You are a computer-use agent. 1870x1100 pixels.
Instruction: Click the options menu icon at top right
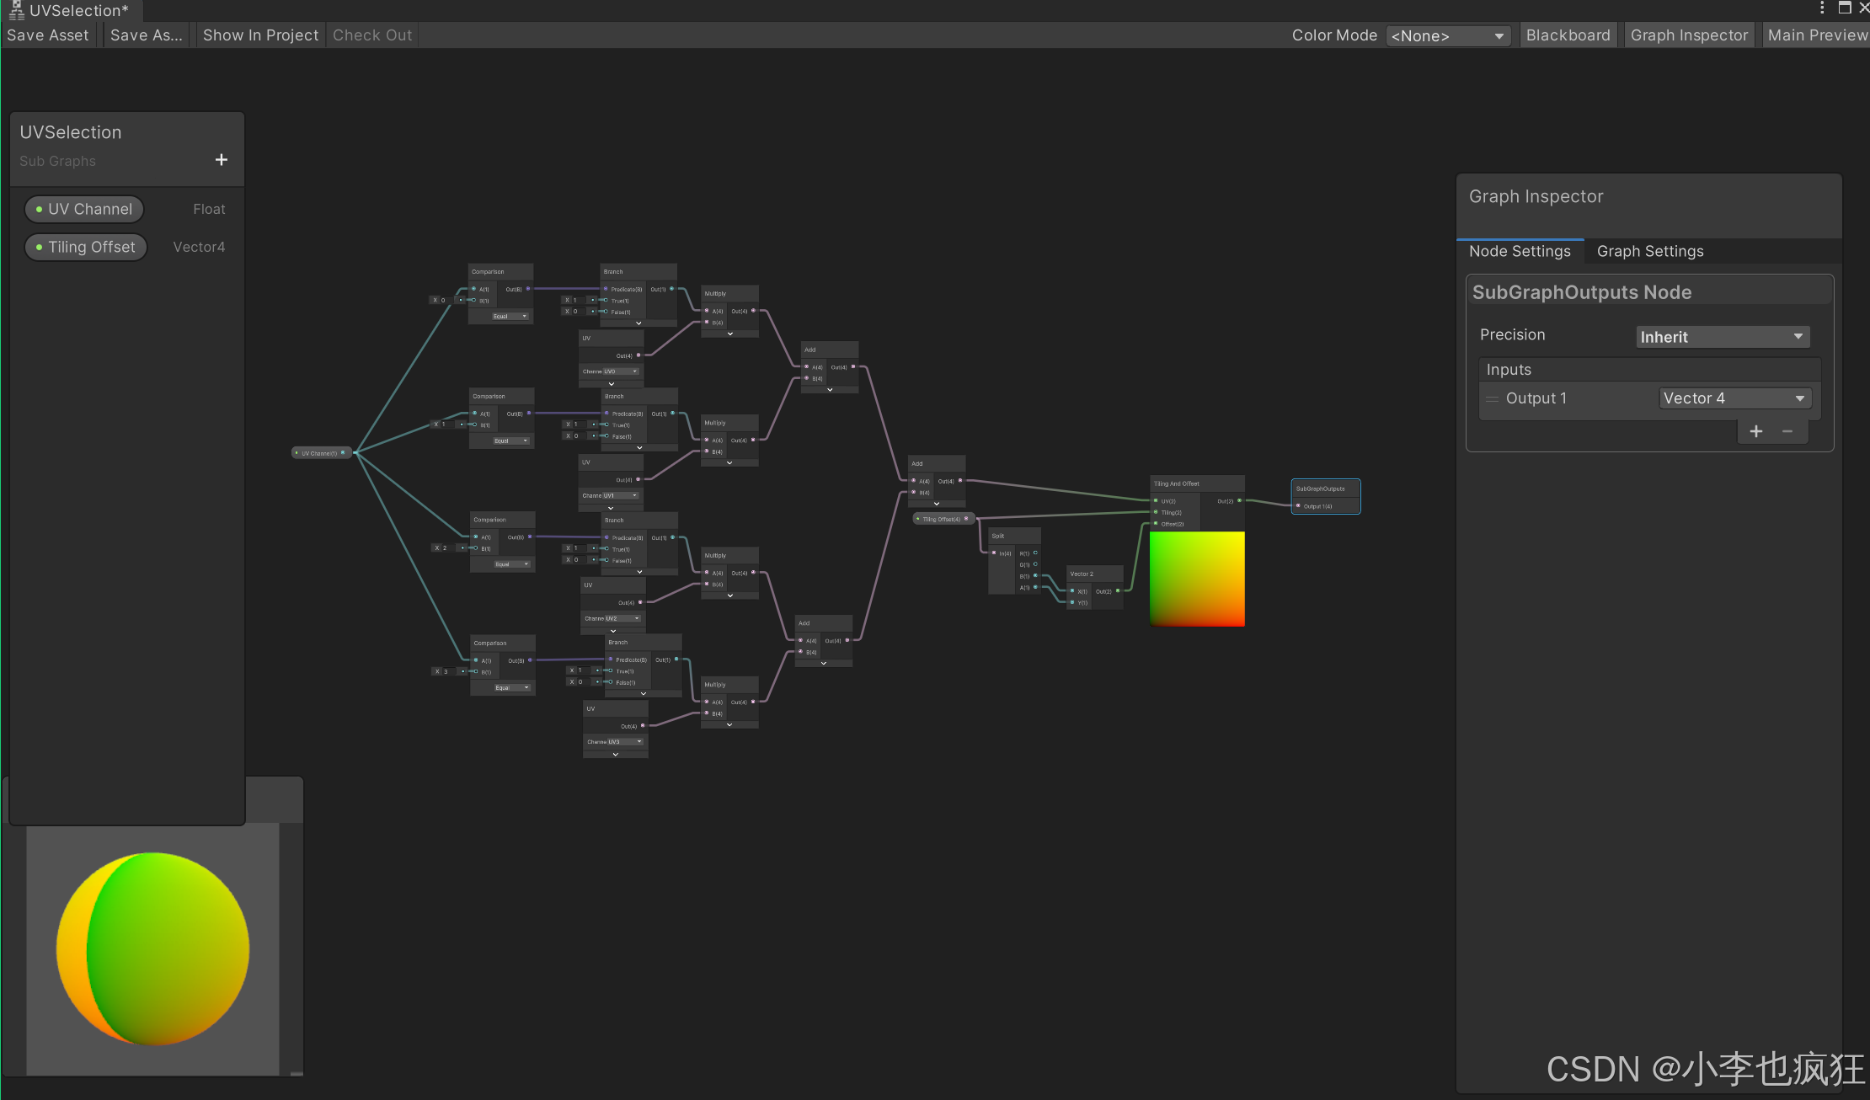point(1822,8)
